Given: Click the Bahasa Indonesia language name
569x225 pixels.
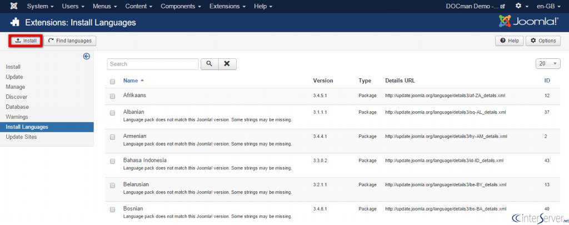Looking at the screenshot, I should 145,160.
